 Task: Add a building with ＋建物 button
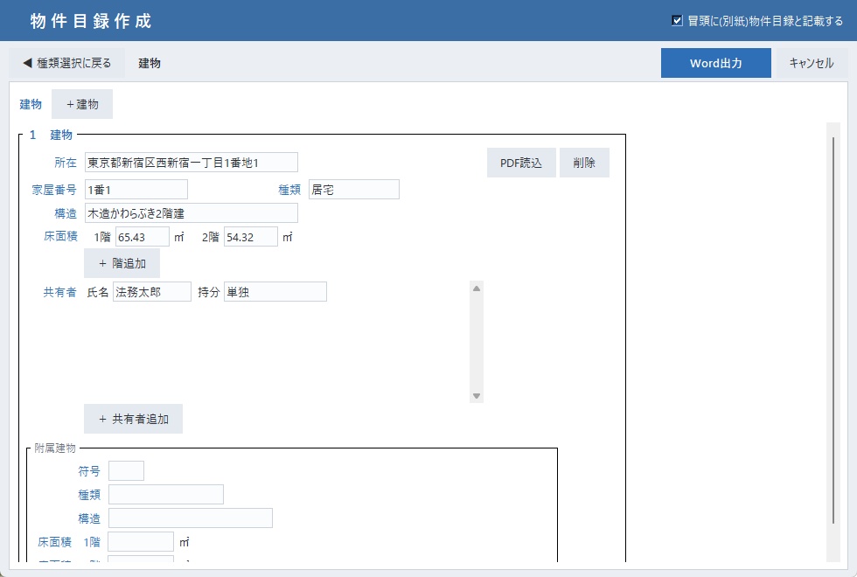tap(82, 104)
